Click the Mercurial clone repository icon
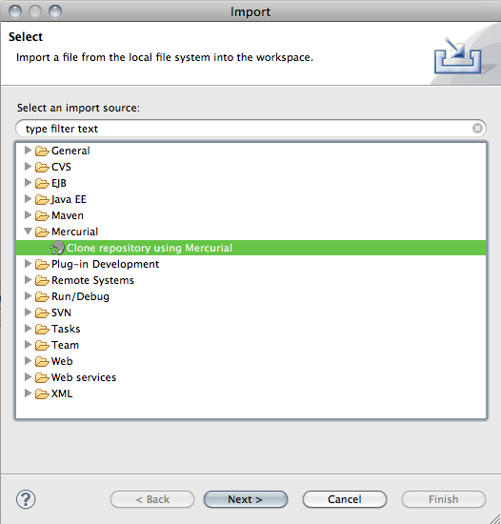The image size is (501, 524). coord(57,248)
